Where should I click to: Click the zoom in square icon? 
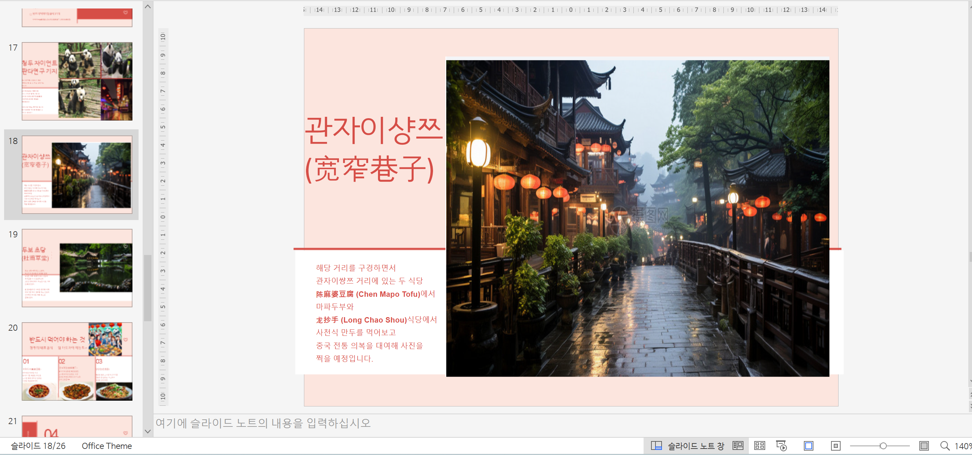pos(924,446)
